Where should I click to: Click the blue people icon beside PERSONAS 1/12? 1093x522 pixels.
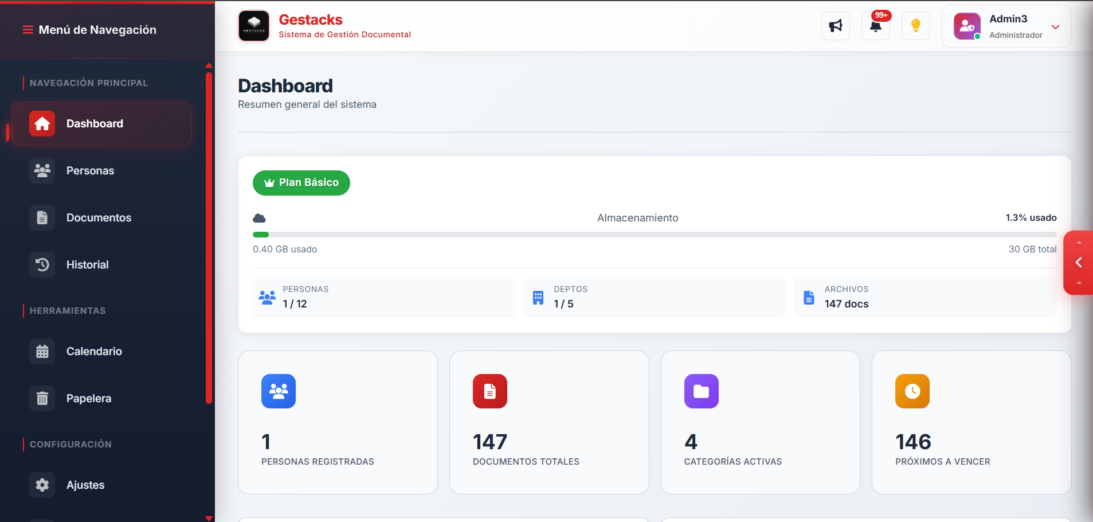(x=267, y=297)
